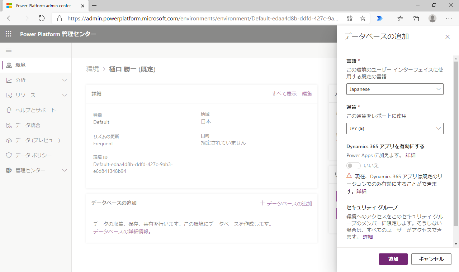Image resolution: width=459 pixels, height=272 pixels.
Task: Toggle Dynamics 365 アプリを有効にする switch
Action: 354,166
